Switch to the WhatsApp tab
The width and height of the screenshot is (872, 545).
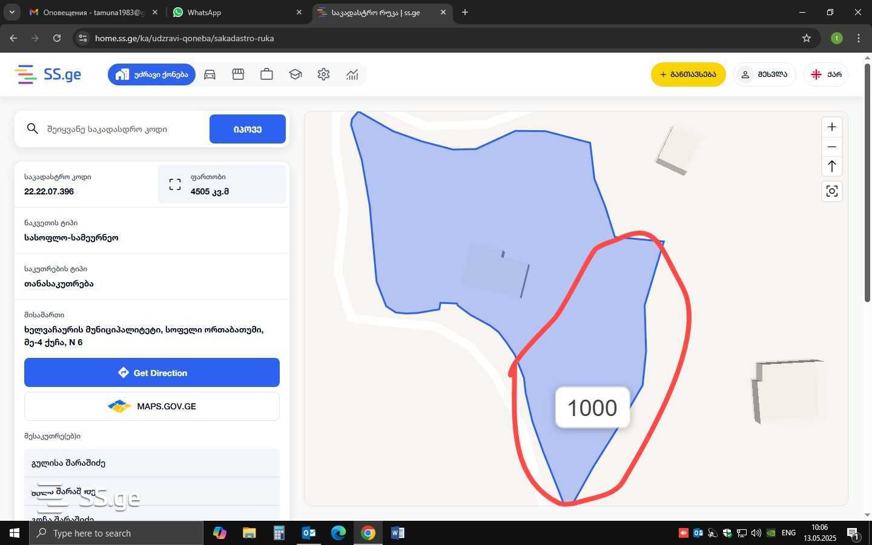point(236,12)
